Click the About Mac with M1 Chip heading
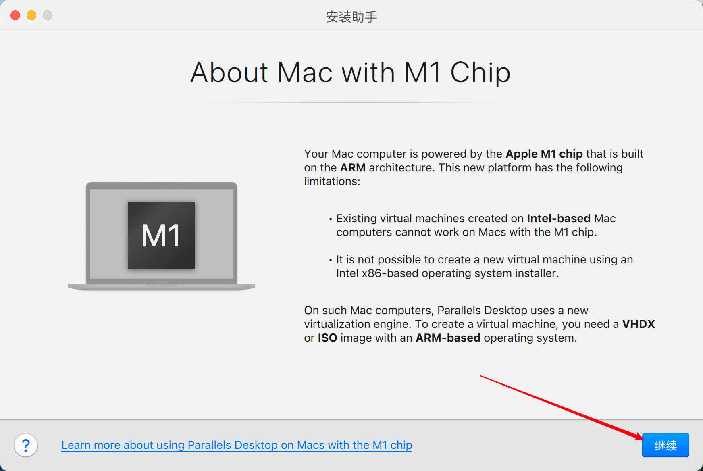The height and width of the screenshot is (471, 703). (x=351, y=73)
